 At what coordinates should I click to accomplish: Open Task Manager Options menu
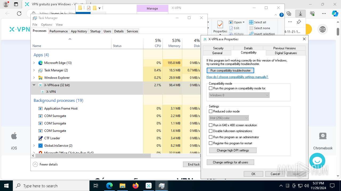point(47,25)
